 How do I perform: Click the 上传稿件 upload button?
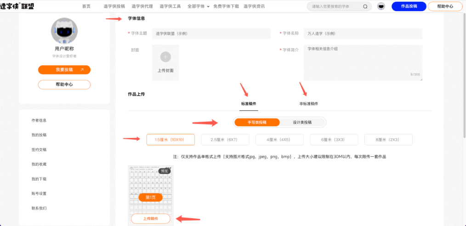150,219
